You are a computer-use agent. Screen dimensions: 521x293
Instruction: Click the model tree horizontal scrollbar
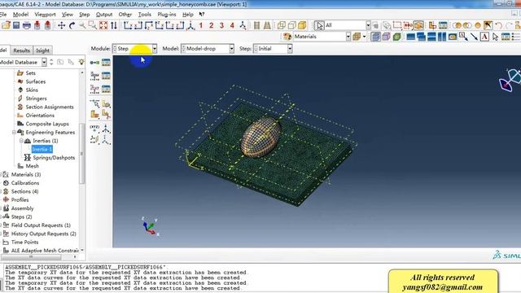click(31, 257)
